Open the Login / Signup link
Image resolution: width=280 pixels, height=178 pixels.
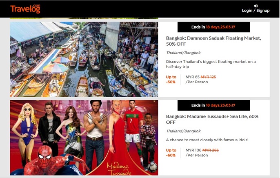pos(256,11)
